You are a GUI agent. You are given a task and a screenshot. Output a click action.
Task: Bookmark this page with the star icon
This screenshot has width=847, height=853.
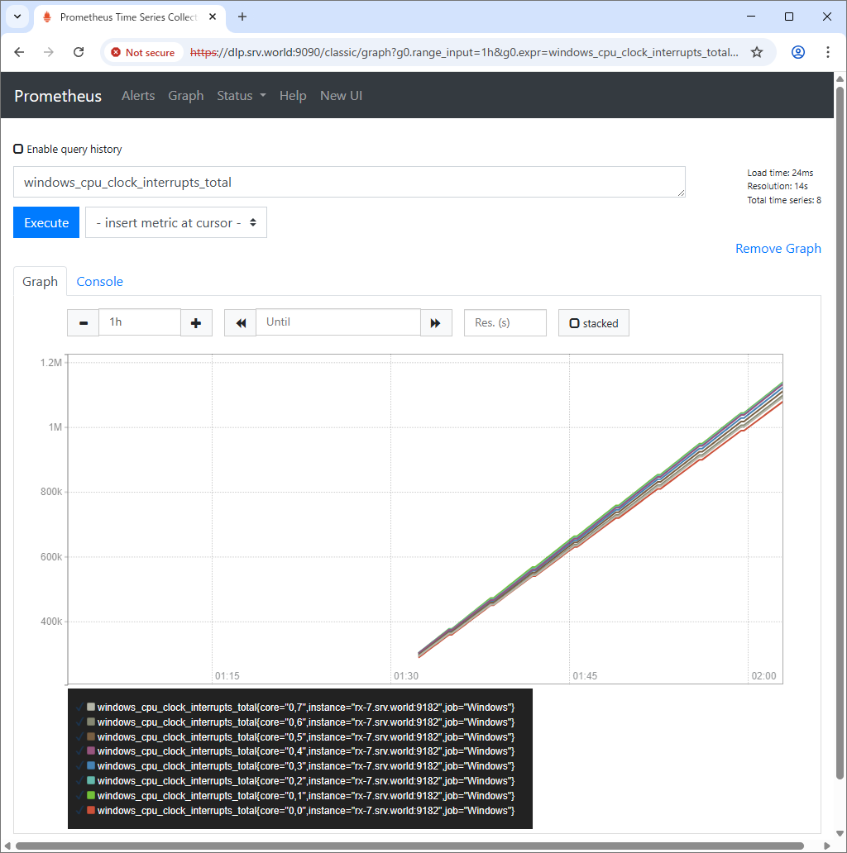click(x=757, y=51)
